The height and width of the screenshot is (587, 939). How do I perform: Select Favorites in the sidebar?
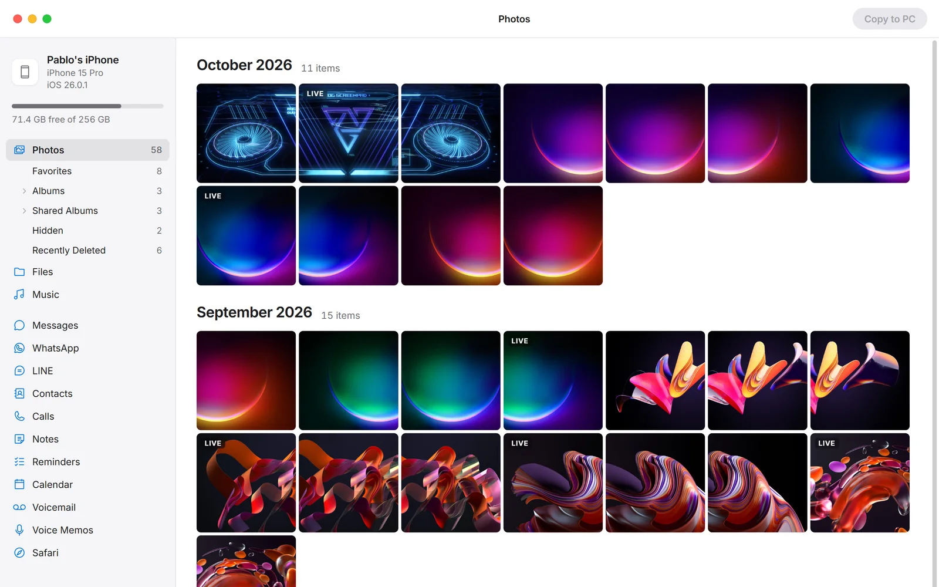click(x=87, y=171)
